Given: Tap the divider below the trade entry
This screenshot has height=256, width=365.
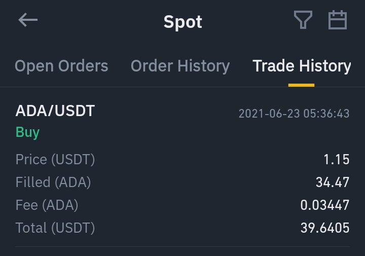Looking at the screenshot, I should click(182, 246).
